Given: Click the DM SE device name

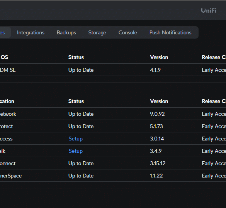Looking at the screenshot, I should point(8,70).
